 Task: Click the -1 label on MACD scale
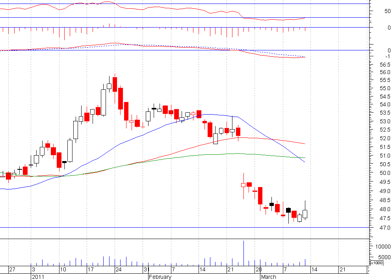point(388,56)
